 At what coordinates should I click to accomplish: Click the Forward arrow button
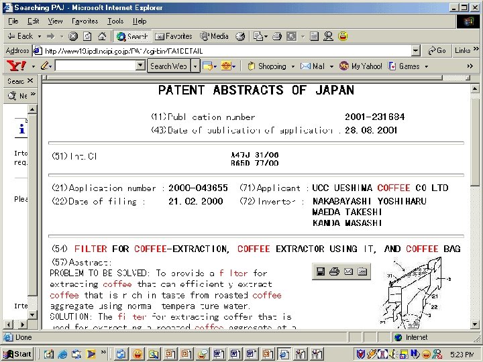click(50, 36)
